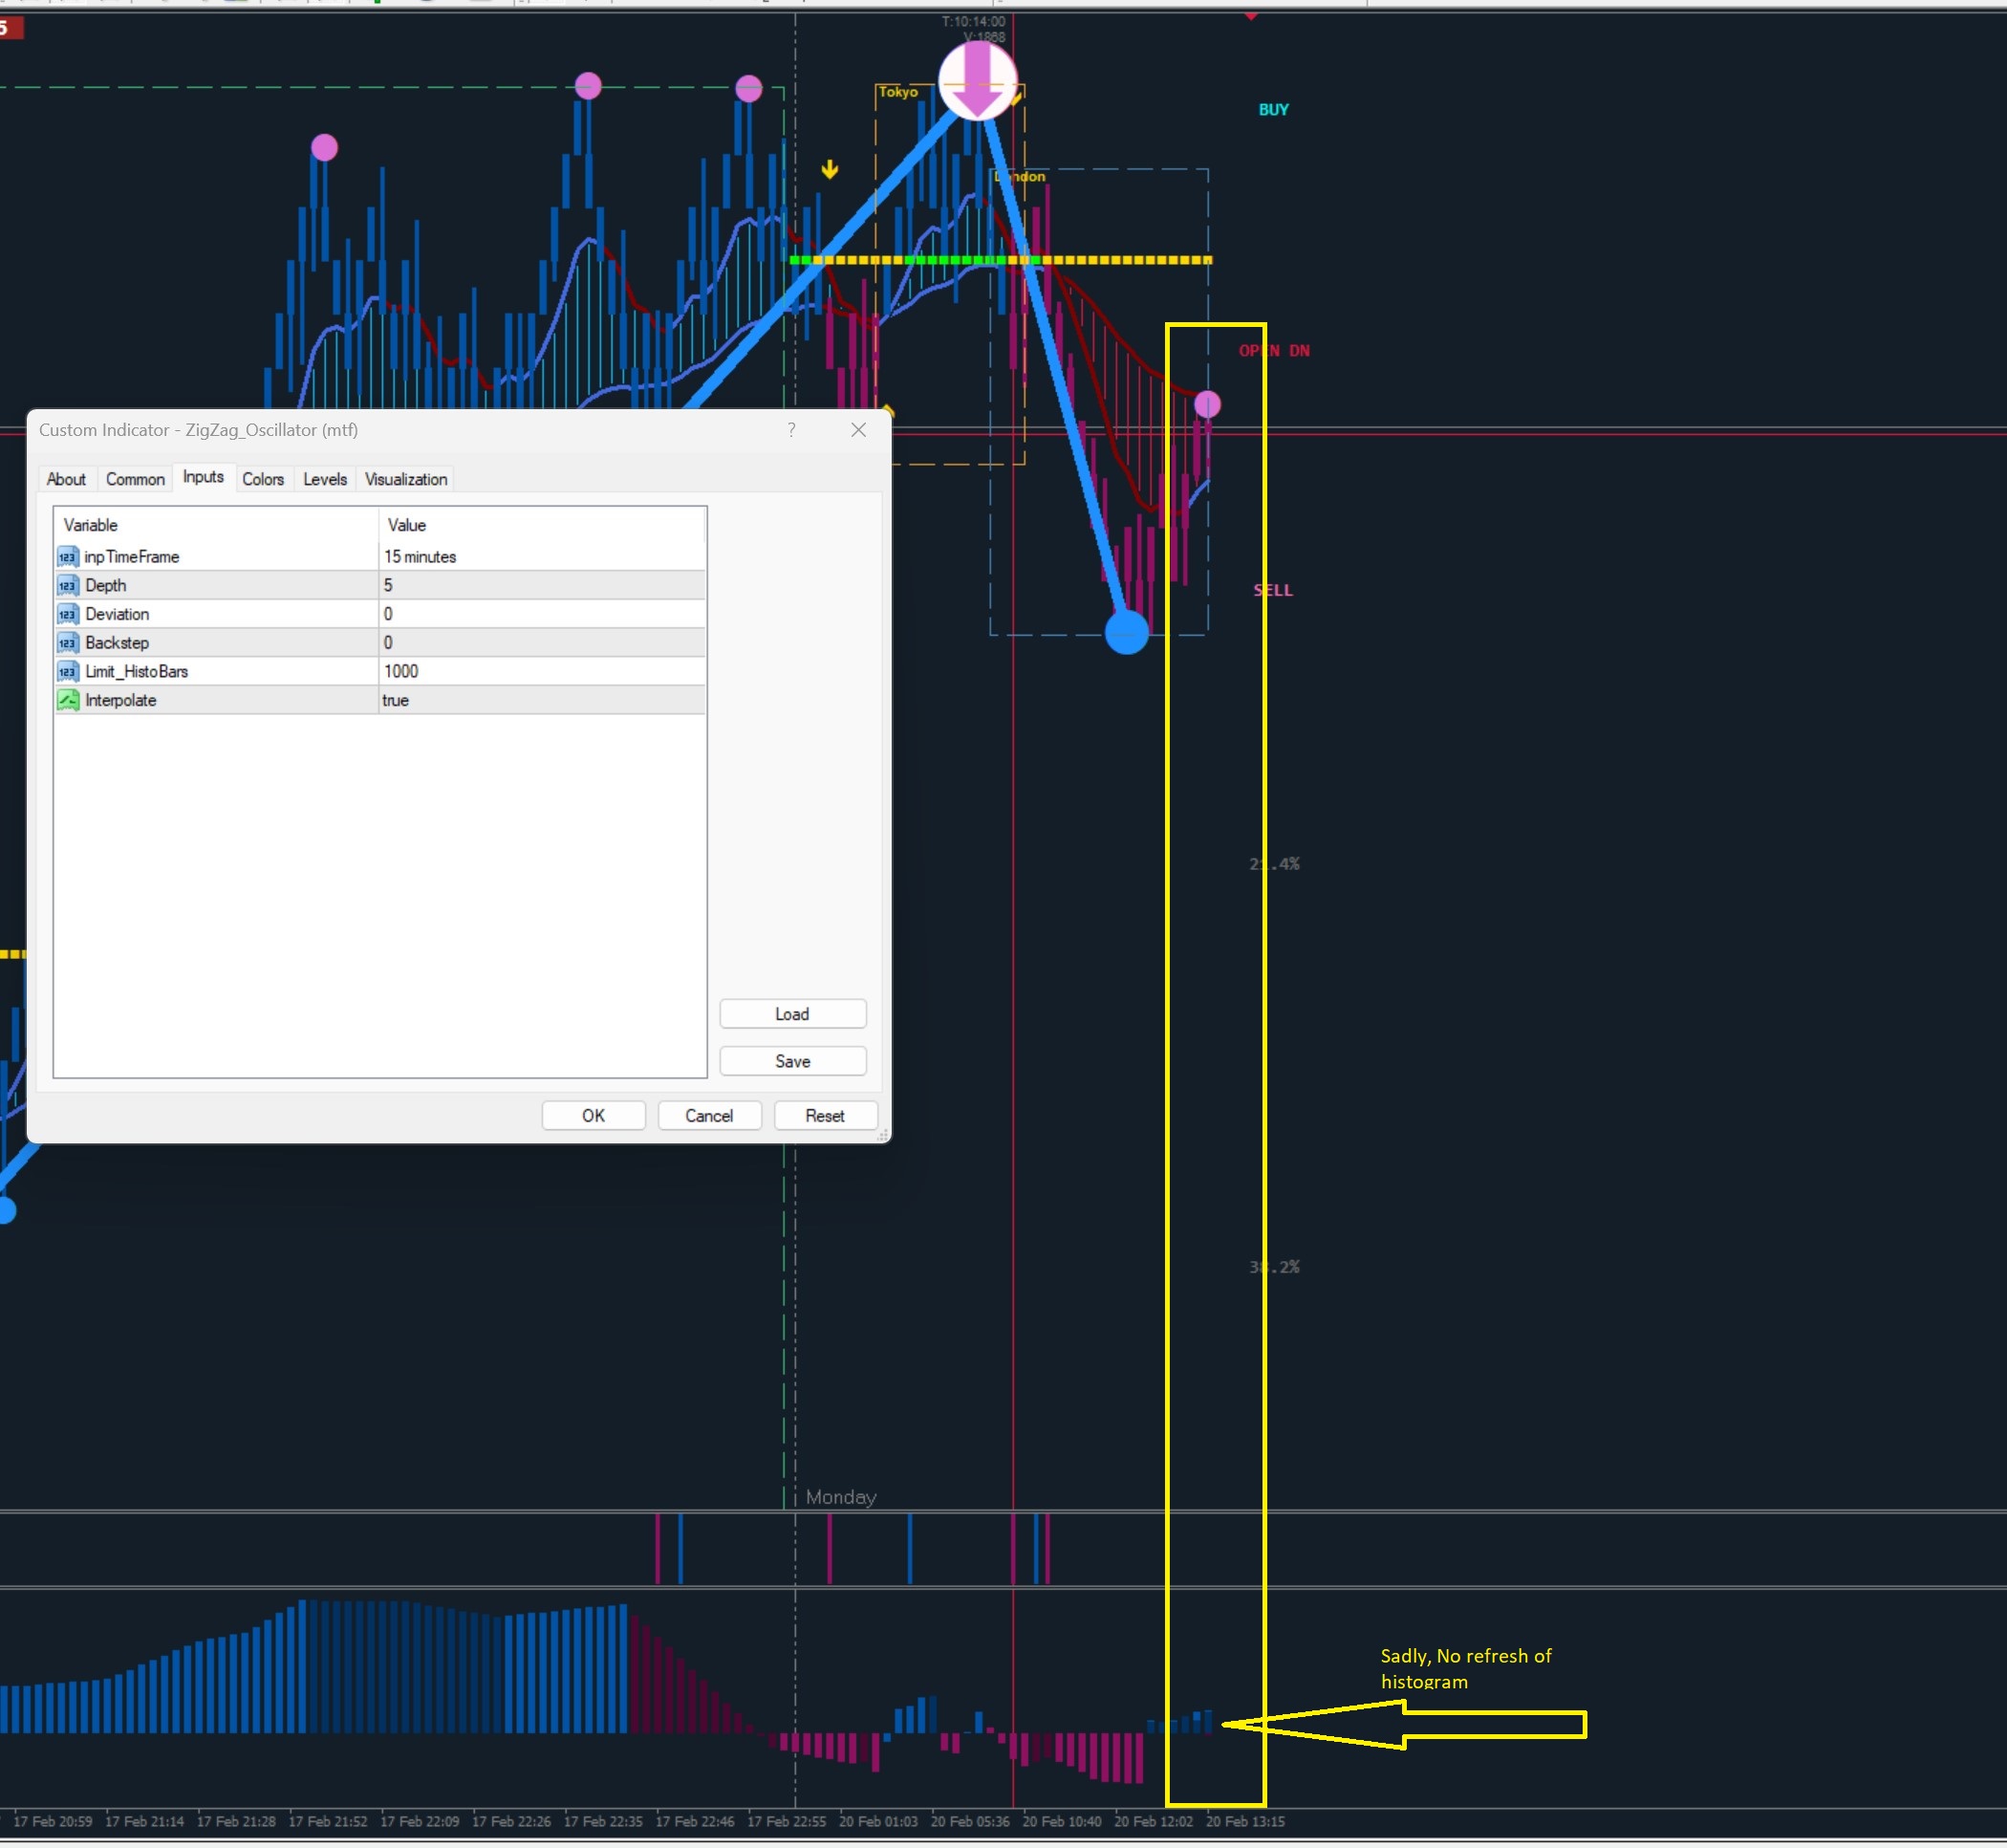Switch to the Levels tab
This screenshot has width=2007, height=1848.
tap(325, 480)
